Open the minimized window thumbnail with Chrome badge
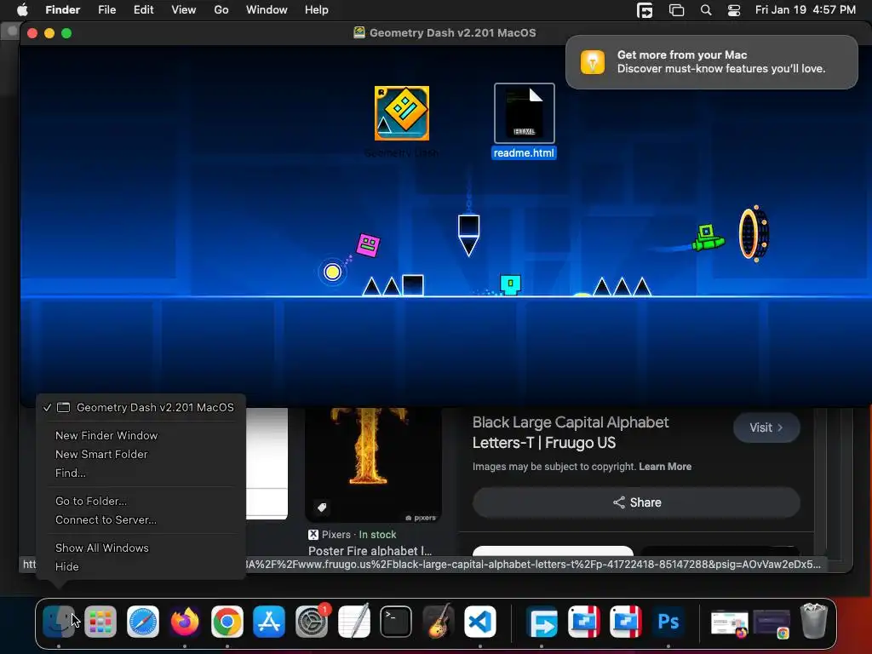The height and width of the screenshot is (654, 872). pyautogui.click(x=772, y=622)
